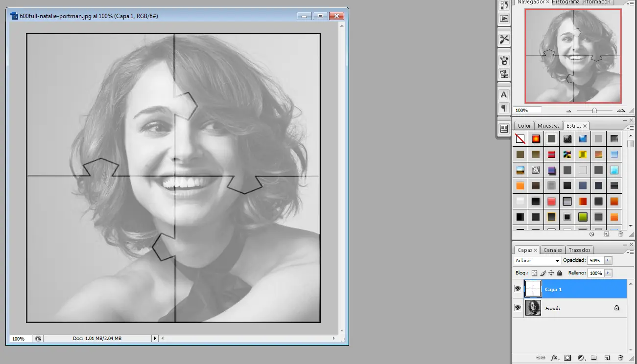The height and width of the screenshot is (364, 637).
Task: Switch to the Muestras tab
Action: (x=548, y=126)
